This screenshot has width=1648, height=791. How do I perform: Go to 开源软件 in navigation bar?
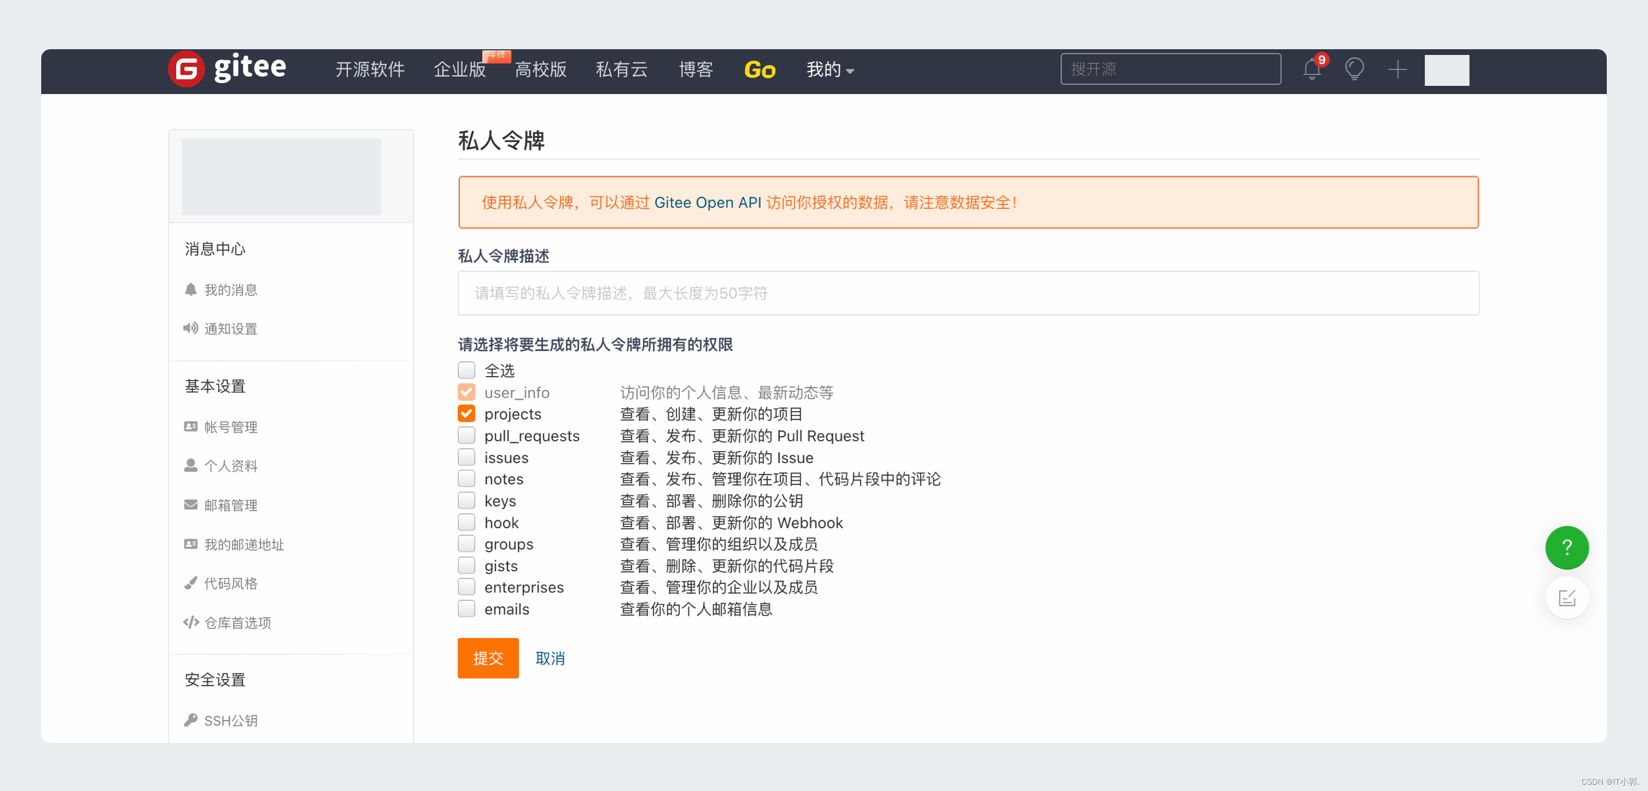coord(370,70)
